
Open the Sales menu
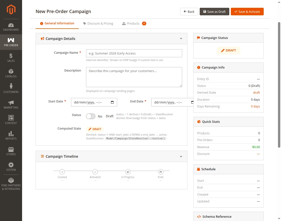[x=11, y=58]
